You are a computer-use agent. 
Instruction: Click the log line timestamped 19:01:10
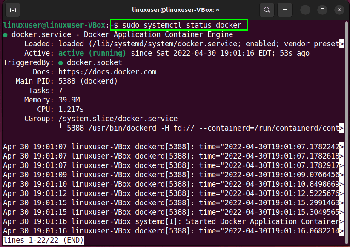[173, 184]
